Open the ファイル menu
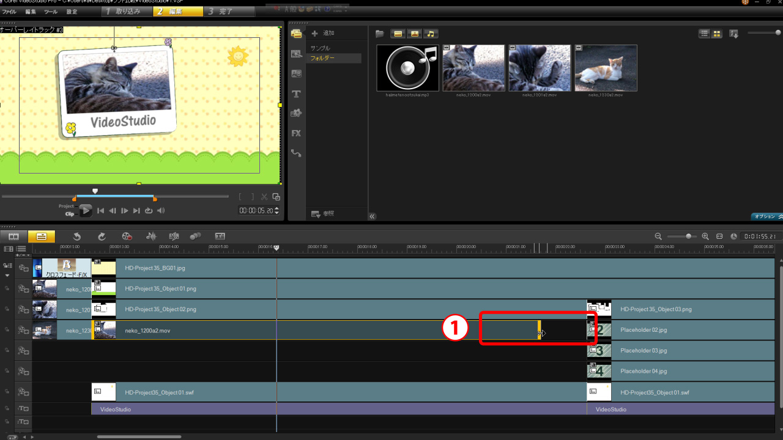The width and height of the screenshot is (783, 440). pyautogui.click(x=9, y=12)
